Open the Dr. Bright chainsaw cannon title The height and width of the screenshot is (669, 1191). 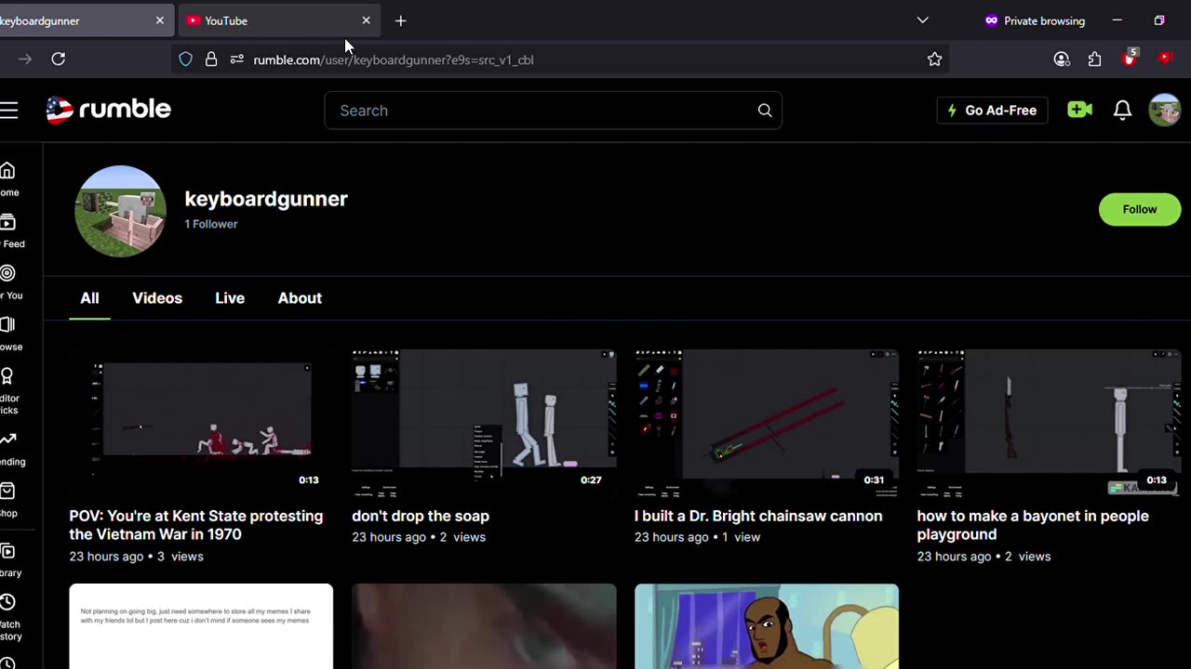pos(758,516)
